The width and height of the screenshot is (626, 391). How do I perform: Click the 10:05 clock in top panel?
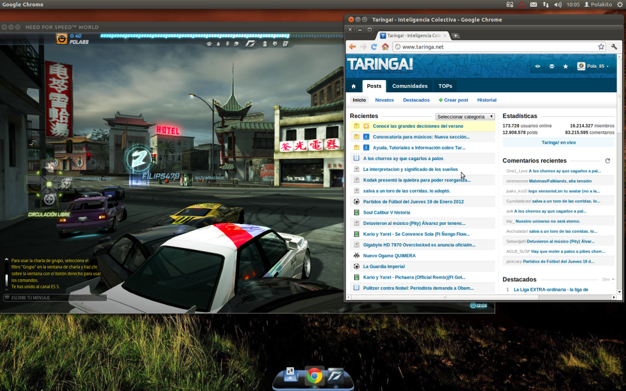click(x=573, y=4)
